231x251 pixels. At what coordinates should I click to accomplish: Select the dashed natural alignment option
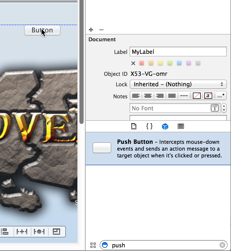(184, 96)
